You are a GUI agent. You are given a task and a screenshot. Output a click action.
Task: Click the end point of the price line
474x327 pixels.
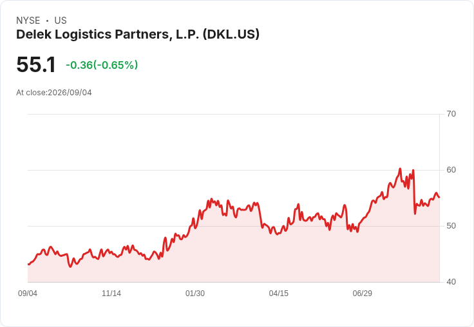tap(439, 198)
